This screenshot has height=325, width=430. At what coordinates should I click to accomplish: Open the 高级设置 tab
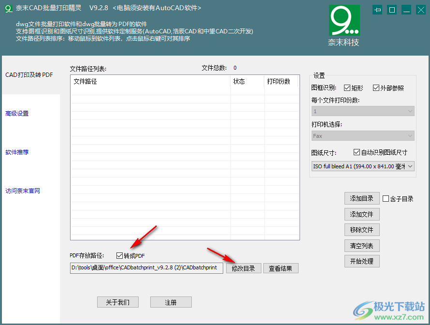point(17,113)
